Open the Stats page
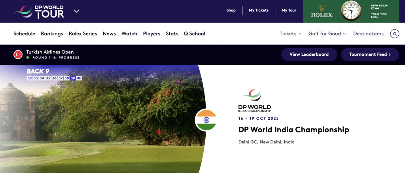Image resolution: width=405 pixels, height=173 pixels. pyautogui.click(x=172, y=34)
